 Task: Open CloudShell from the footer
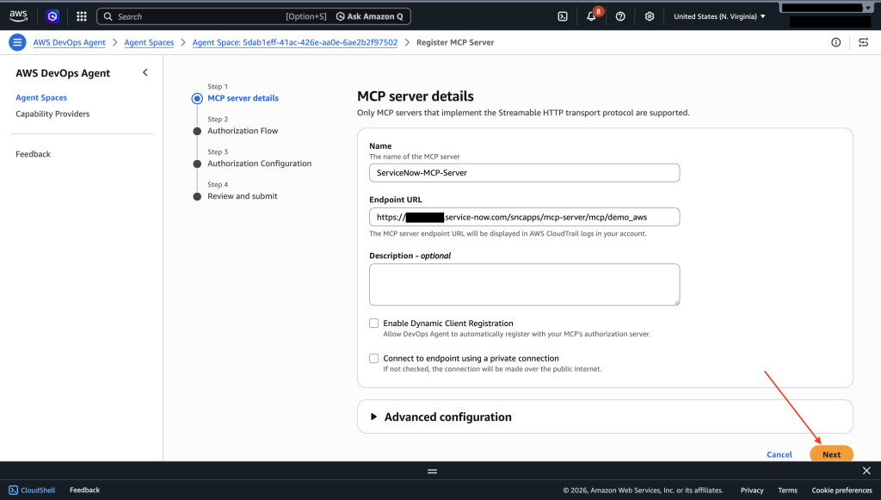[32, 490]
